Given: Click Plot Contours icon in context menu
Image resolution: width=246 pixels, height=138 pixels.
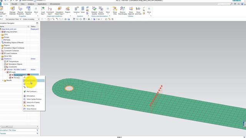Looking at the screenshot, I should click(25, 92).
